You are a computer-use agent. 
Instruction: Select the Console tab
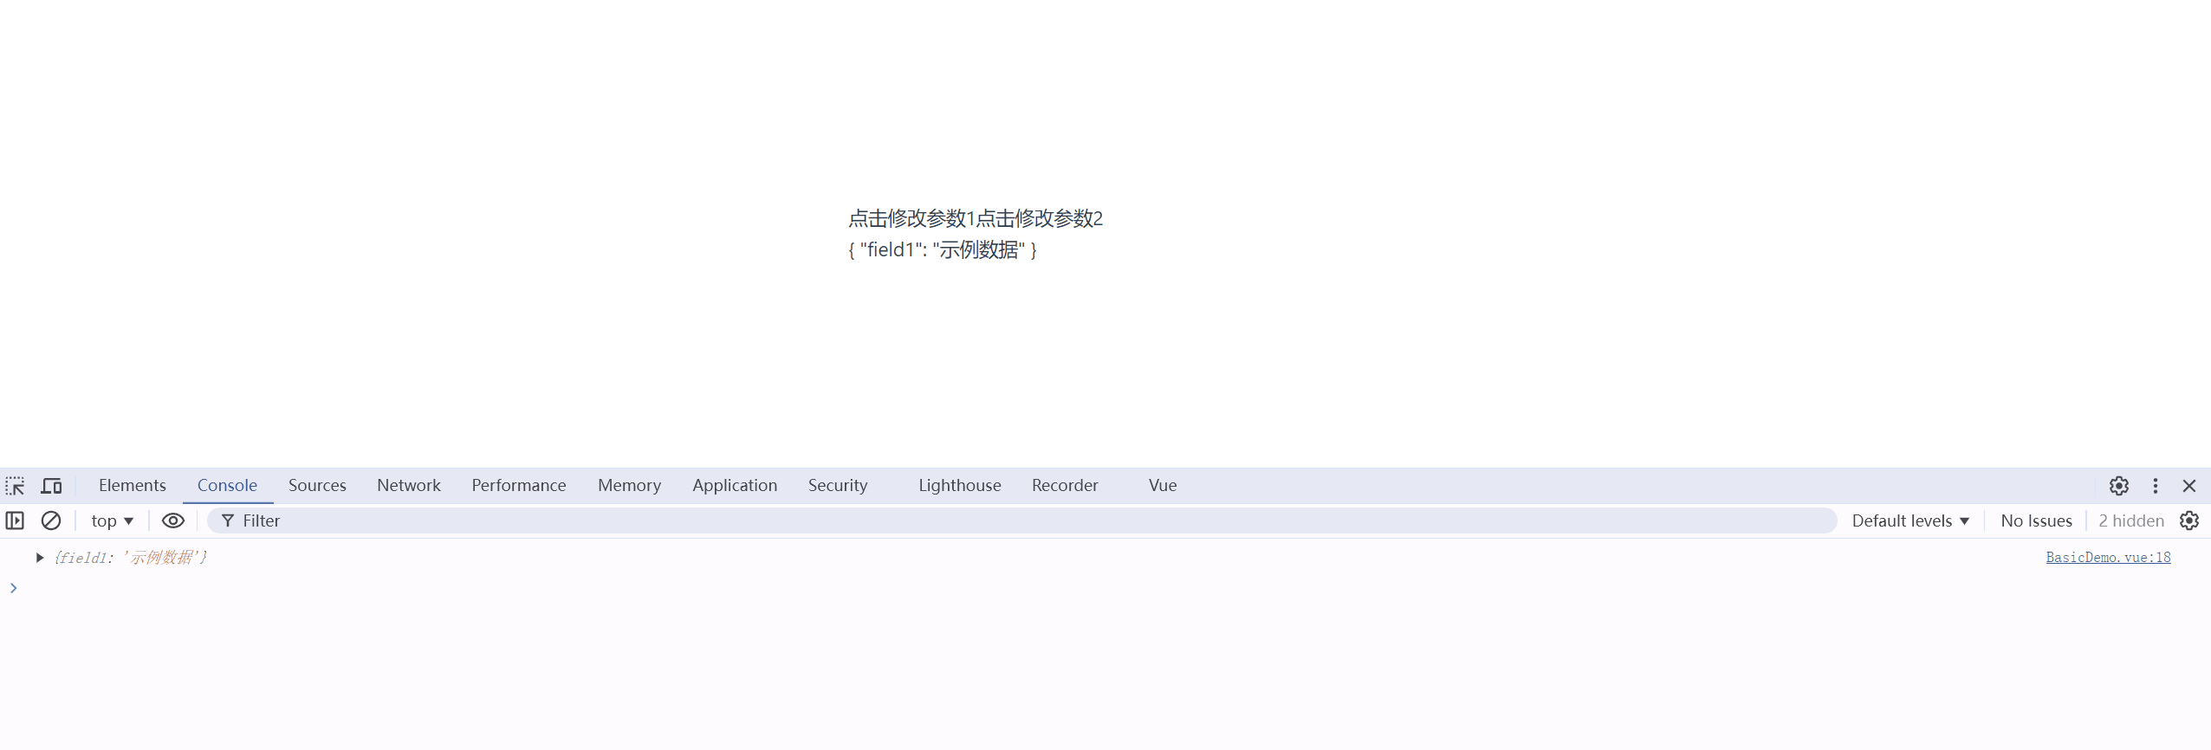pyautogui.click(x=227, y=485)
